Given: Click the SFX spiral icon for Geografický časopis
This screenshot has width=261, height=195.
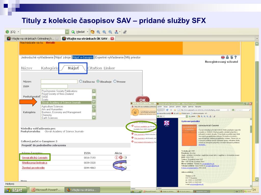Looking at the screenshot, I should coord(121,157).
